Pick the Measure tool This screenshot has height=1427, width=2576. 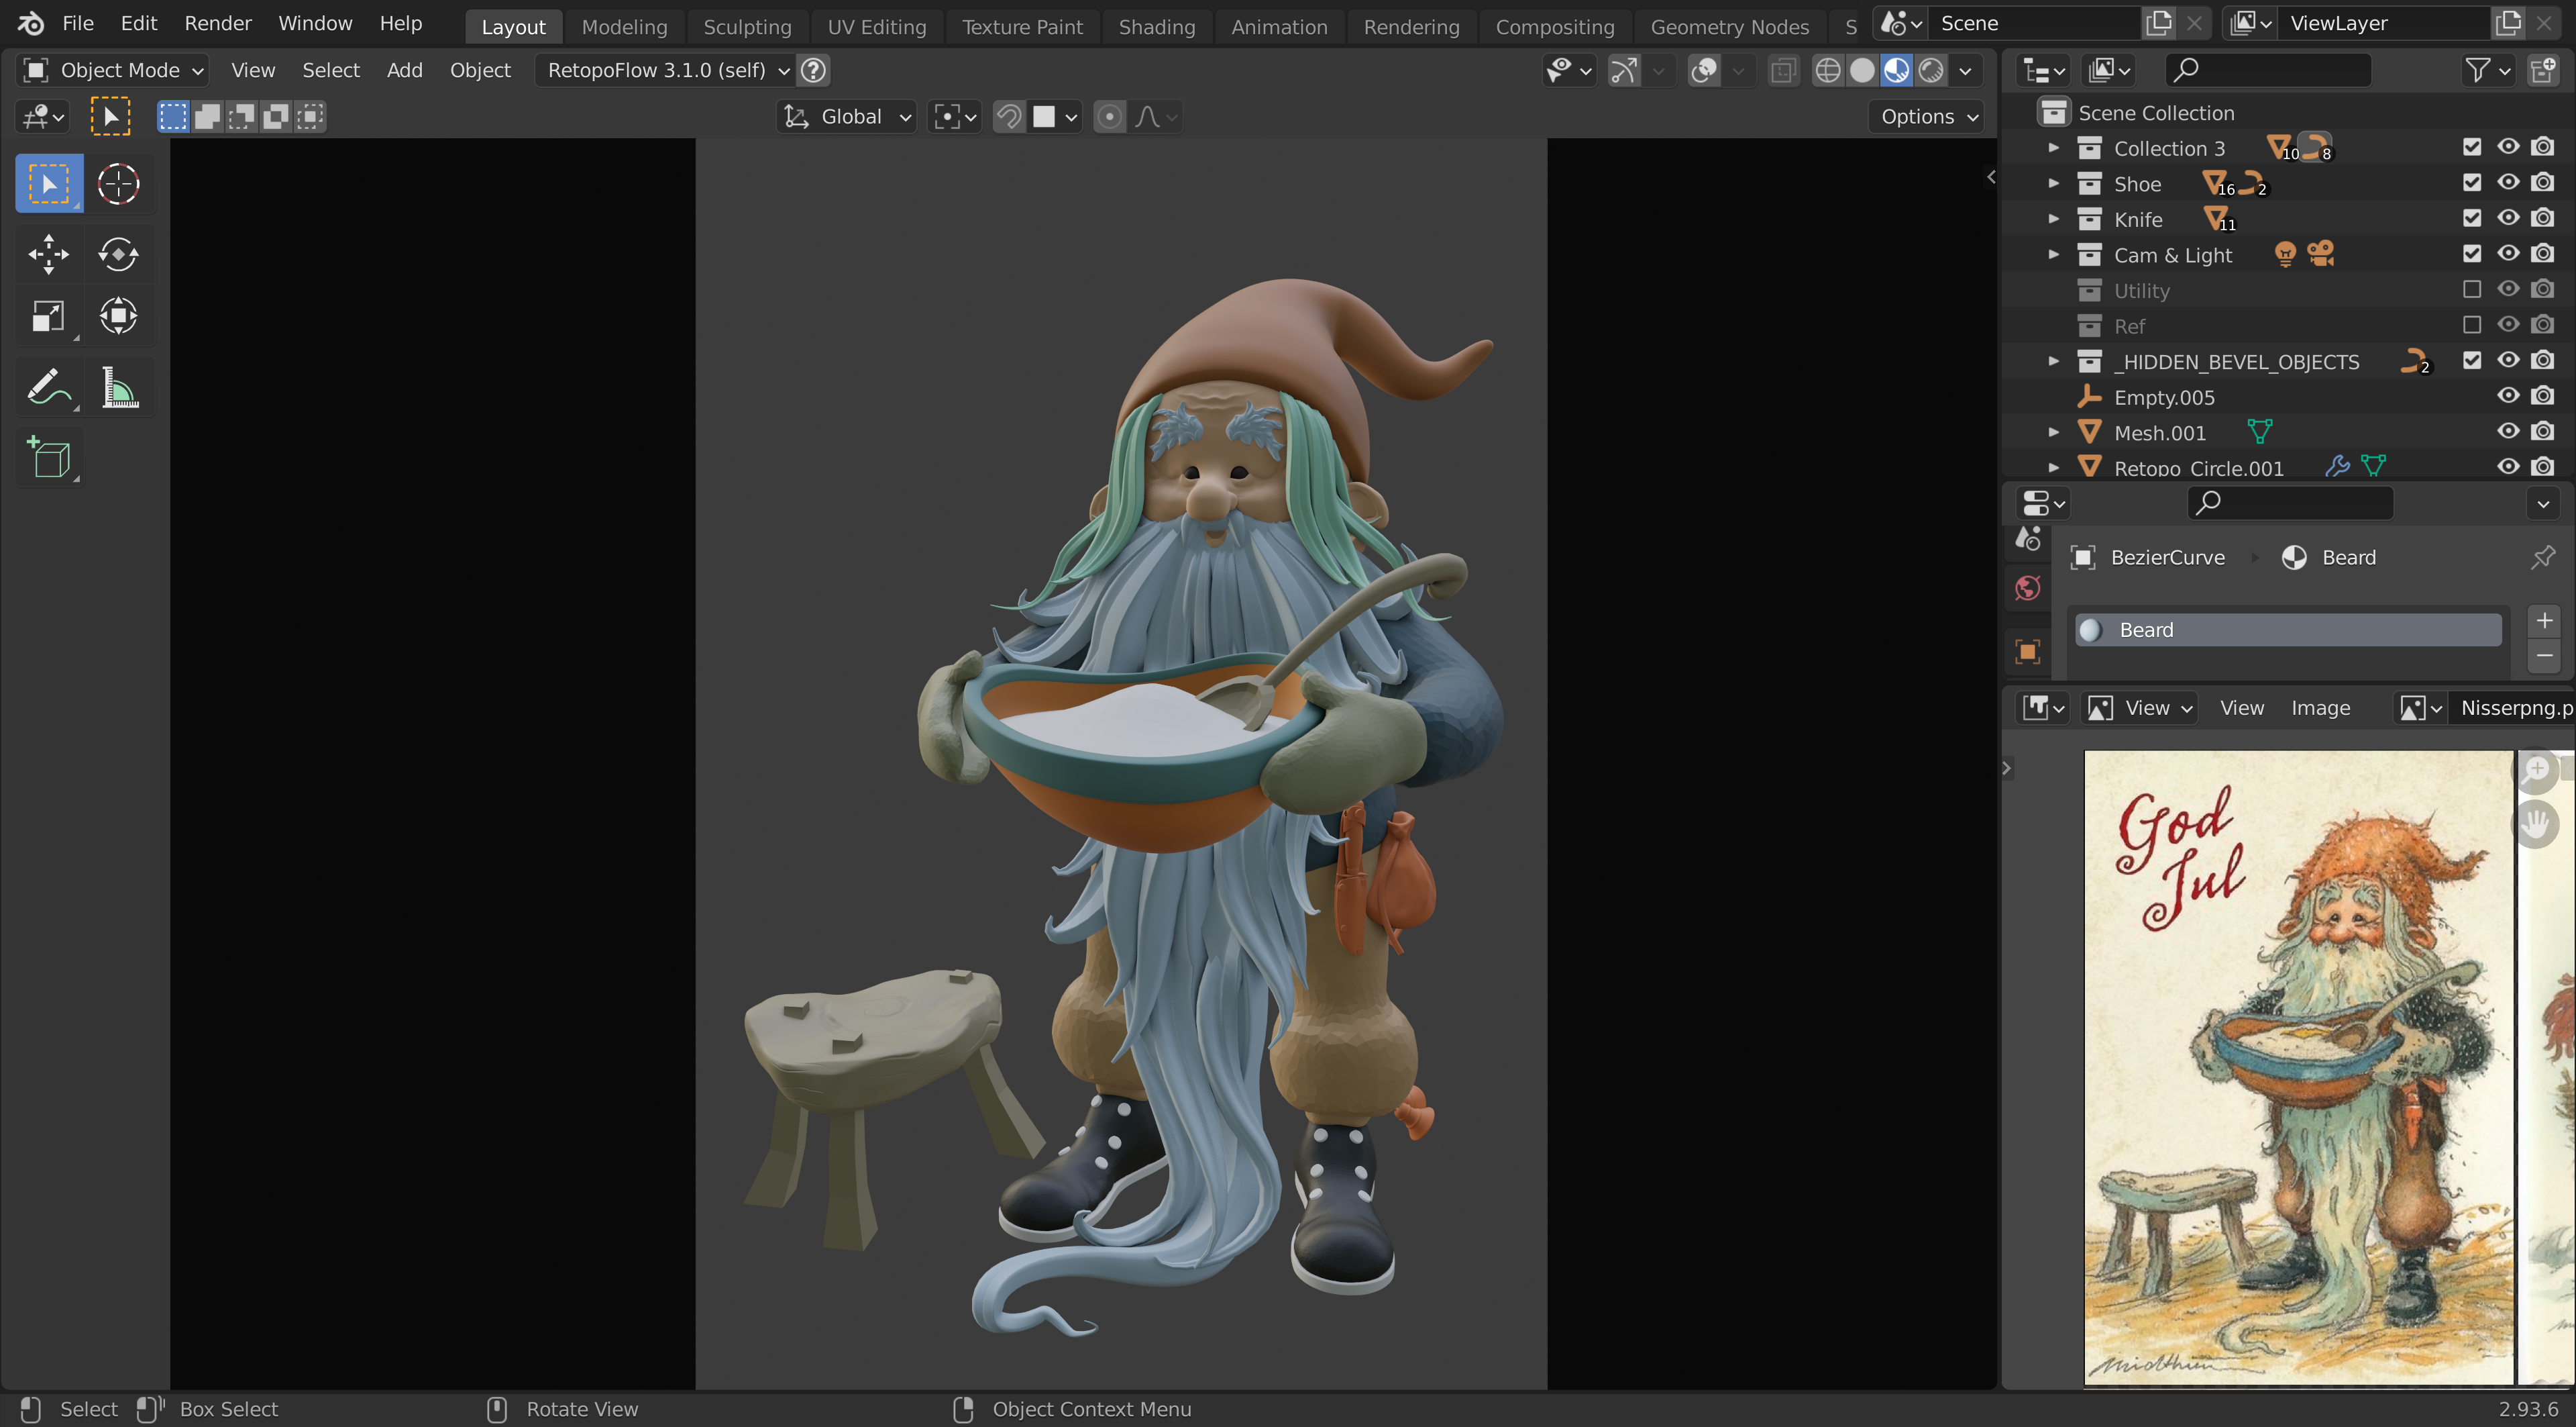coord(118,388)
